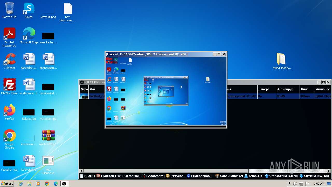The height and width of the screenshot is (187, 332).
Task: Click the njRAT taskbar button
Action: [64, 184]
